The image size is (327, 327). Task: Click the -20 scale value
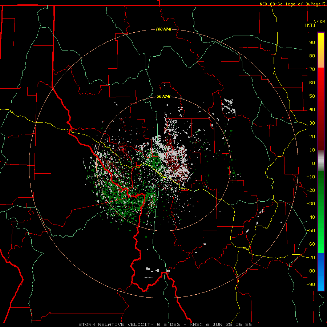311,190
